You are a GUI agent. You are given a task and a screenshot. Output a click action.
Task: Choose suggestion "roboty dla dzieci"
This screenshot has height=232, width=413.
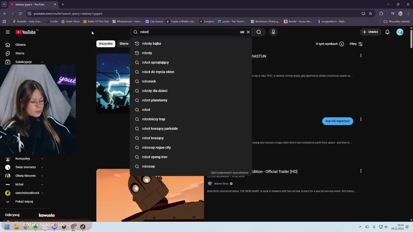[x=190, y=91]
